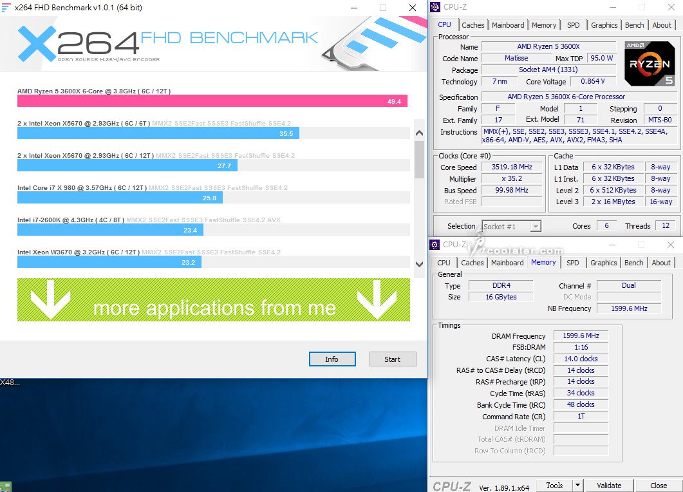Image resolution: width=683 pixels, height=492 pixels.
Task: Open the Mainboard tab in top CPU-Z window
Action: pos(508,25)
